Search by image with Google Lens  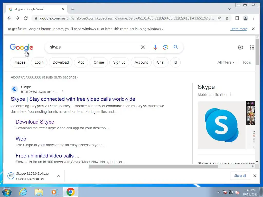point(166,47)
